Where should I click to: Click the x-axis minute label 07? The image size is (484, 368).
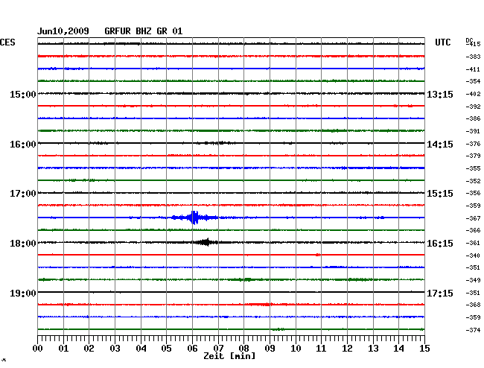[x=218, y=349]
